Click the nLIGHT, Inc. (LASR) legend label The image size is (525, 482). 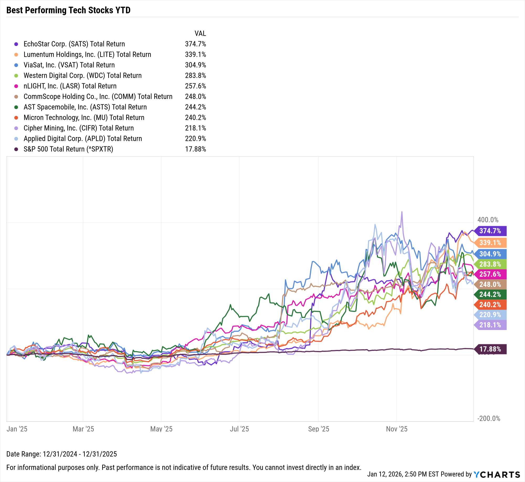point(70,86)
